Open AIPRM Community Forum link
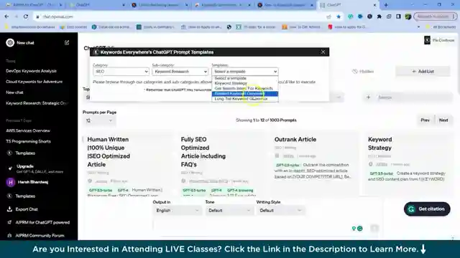 coord(39,236)
